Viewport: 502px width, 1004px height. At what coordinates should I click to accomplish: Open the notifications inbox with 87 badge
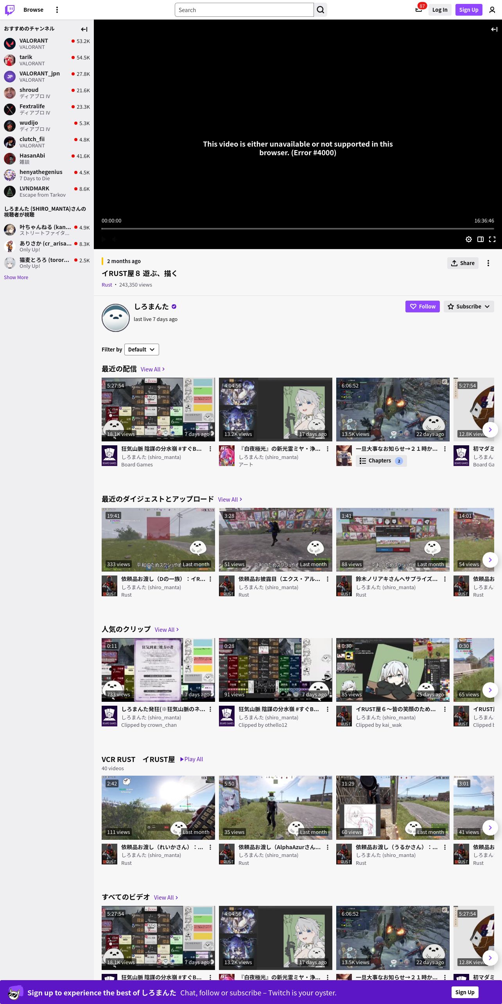(x=419, y=10)
